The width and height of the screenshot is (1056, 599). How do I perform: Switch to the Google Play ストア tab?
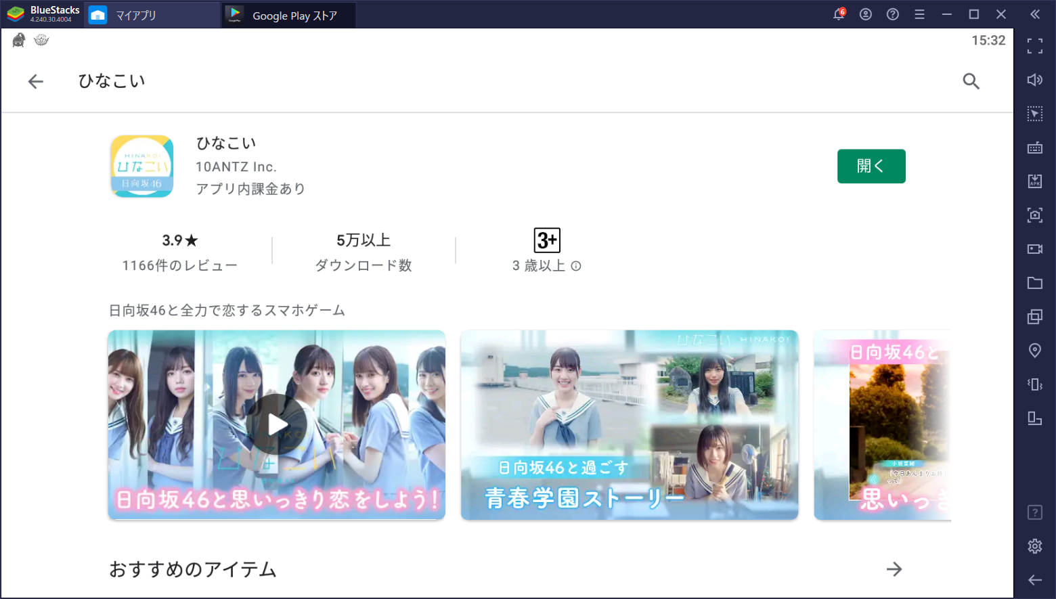point(288,15)
